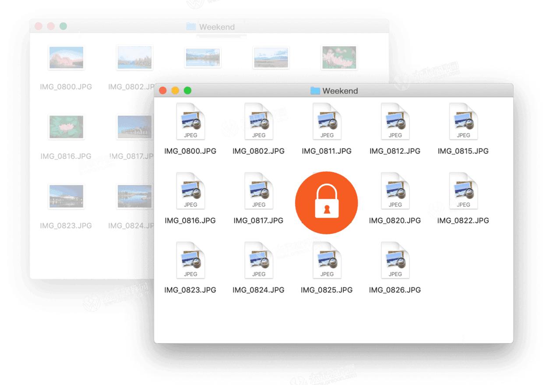Maximize the front Weekend window with green button

tap(187, 91)
